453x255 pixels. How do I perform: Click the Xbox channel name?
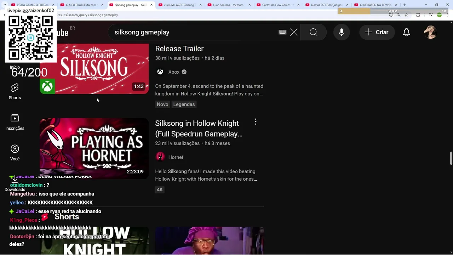[x=174, y=72]
